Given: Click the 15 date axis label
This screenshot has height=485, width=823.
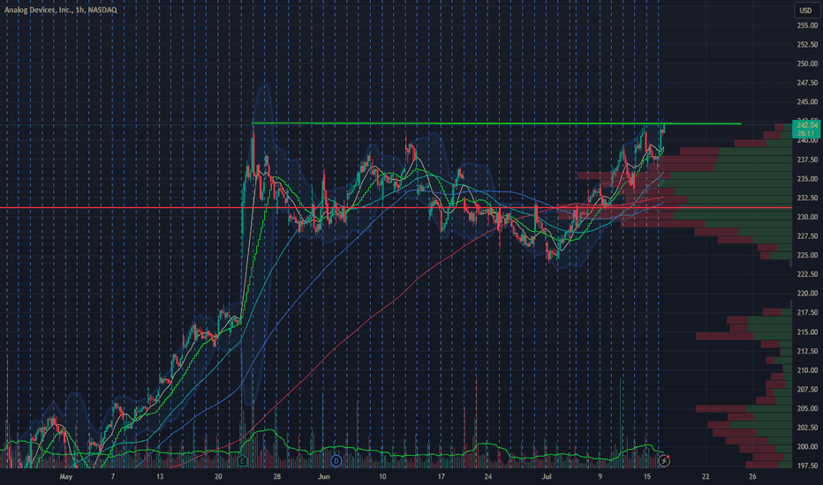Looking at the screenshot, I should (646, 476).
